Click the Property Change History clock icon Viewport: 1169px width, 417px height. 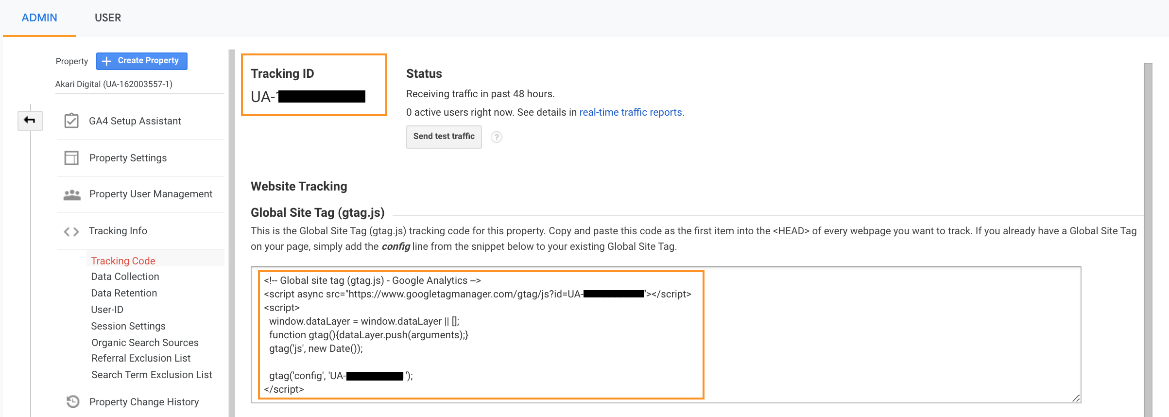73,401
